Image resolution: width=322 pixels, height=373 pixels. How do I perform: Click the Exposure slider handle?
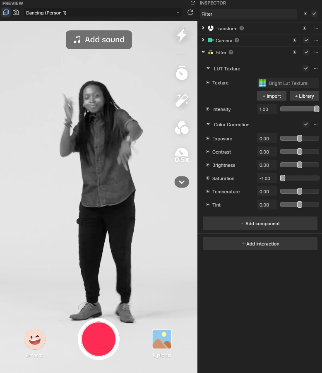[300, 138]
